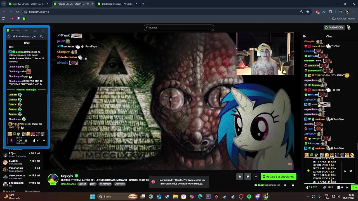Viewport: 358px width, 201px height.
Task: Toggle stream notifications bell
Action: tap(240, 176)
